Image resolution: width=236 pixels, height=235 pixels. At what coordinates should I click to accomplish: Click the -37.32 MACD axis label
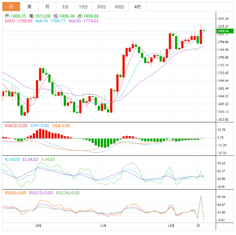coord(222,153)
